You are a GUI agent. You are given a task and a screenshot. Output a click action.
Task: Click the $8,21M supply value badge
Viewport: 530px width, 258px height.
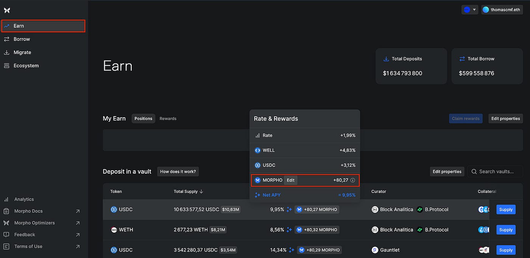pos(218,230)
